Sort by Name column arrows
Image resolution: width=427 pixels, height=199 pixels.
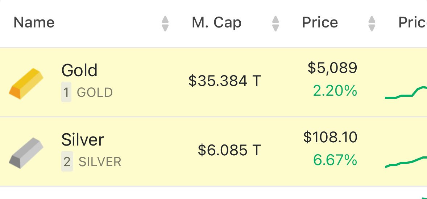pyautogui.click(x=165, y=23)
